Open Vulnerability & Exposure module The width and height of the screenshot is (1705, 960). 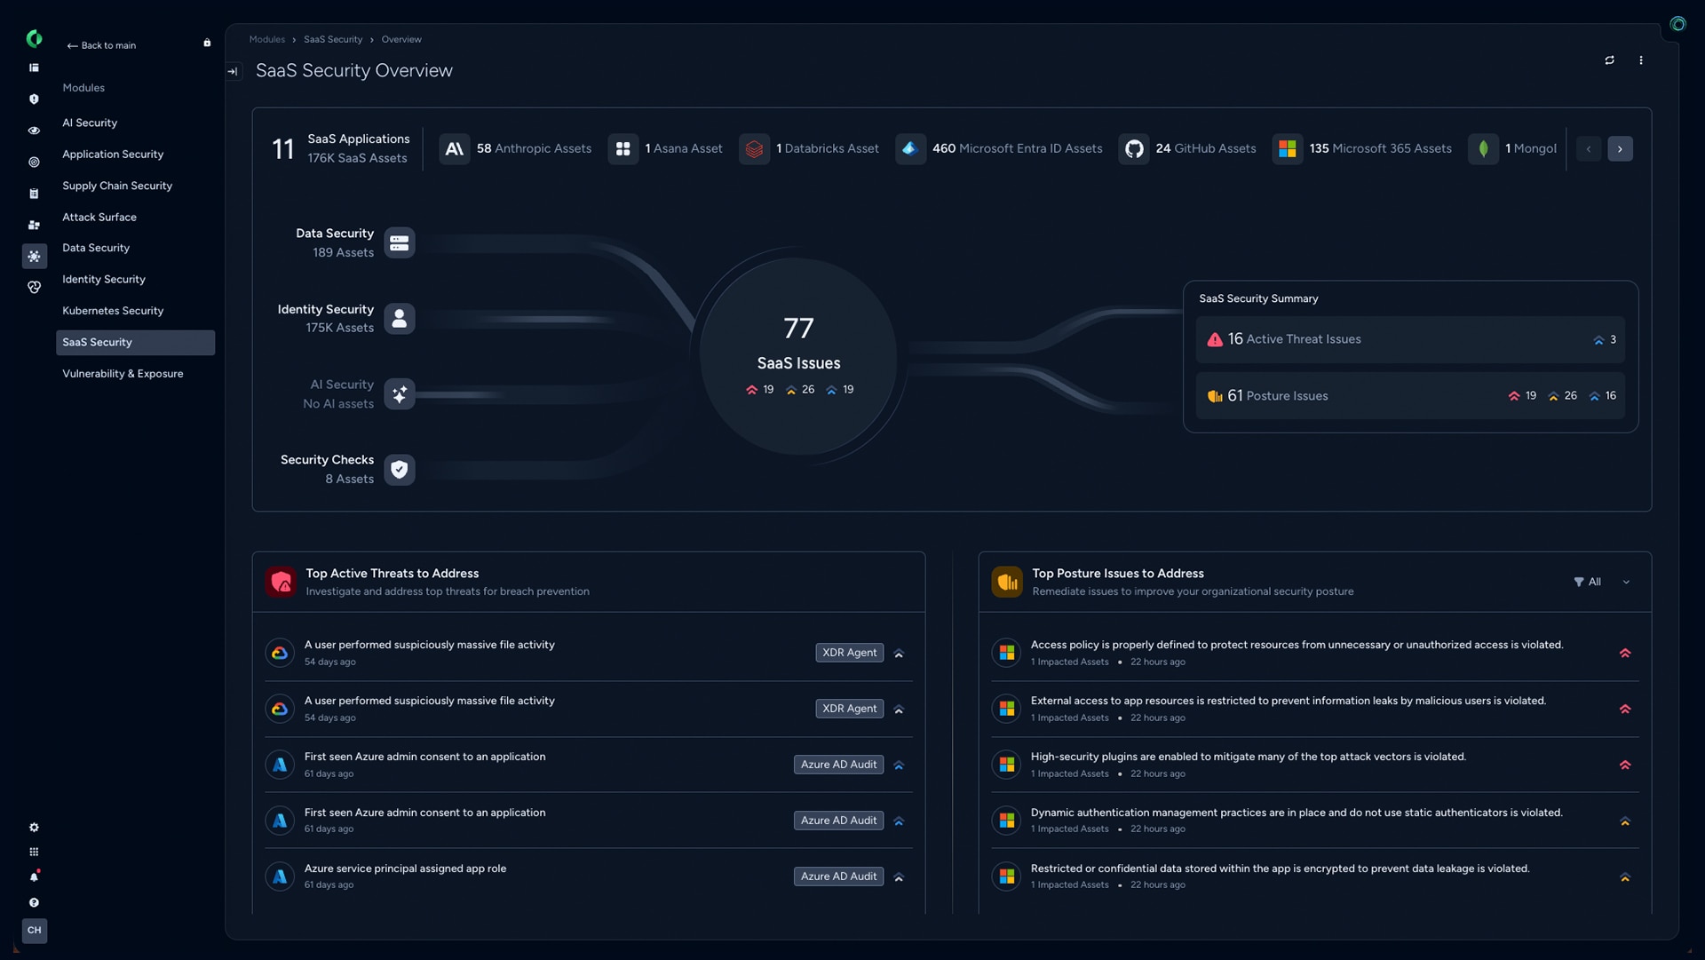point(123,374)
